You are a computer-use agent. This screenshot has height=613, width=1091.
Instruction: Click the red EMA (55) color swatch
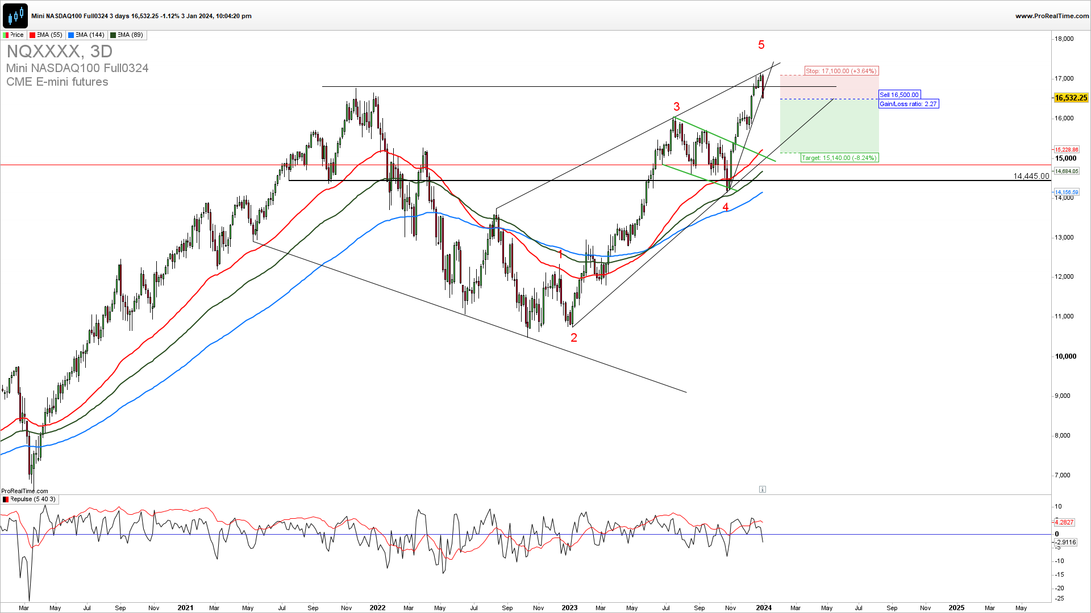(x=32, y=35)
